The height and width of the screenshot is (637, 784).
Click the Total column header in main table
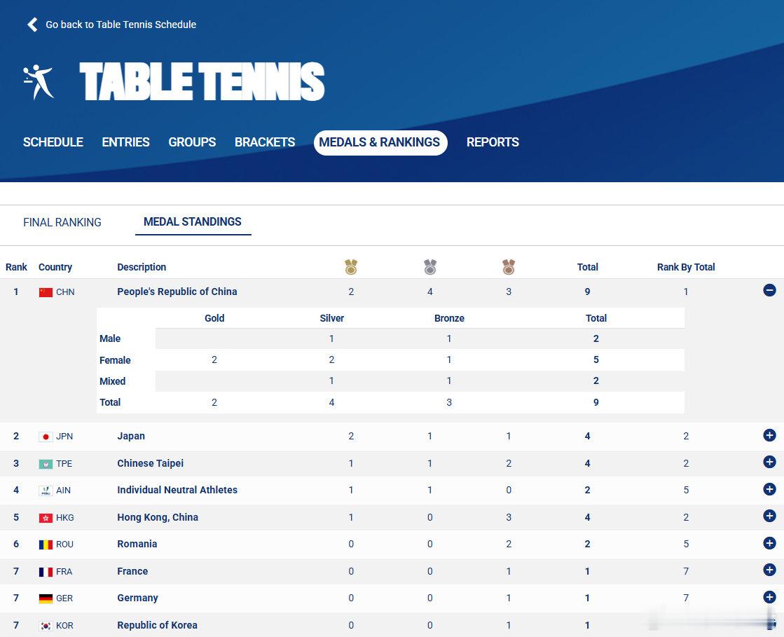(x=588, y=267)
